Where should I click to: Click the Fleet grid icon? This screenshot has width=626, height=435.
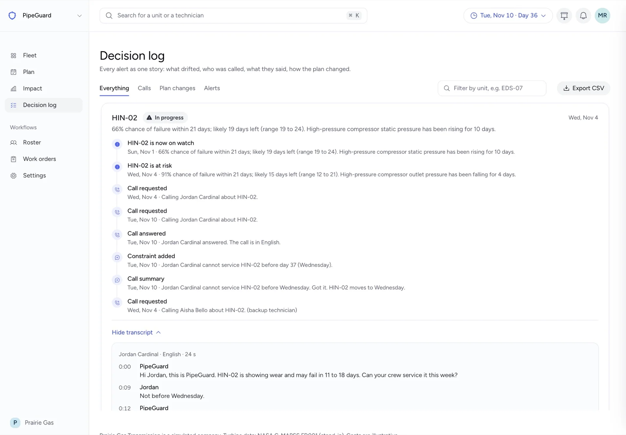point(13,56)
